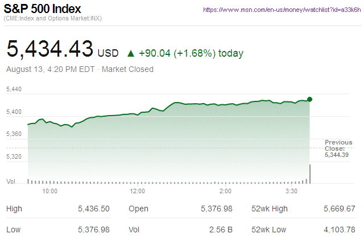364x238 pixels.
Task: Click the S&P 500 Index title
Action: (x=43, y=10)
